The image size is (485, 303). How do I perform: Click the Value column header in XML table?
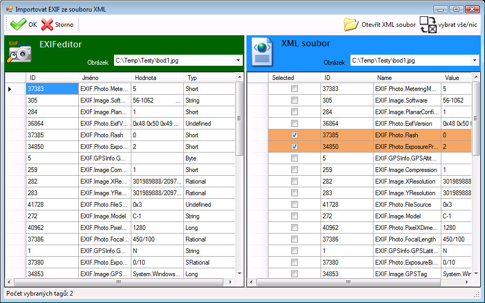[x=456, y=78]
